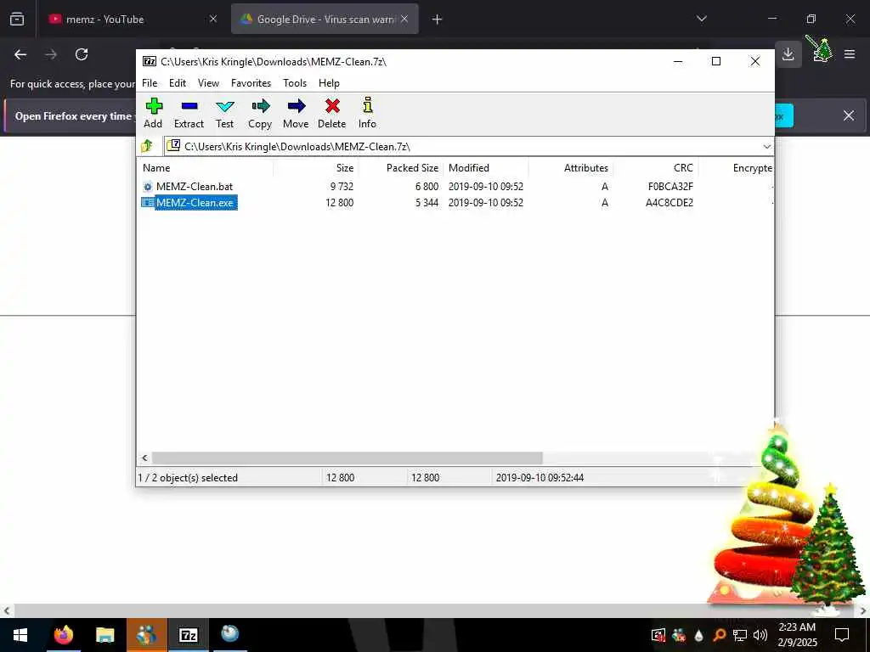This screenshot has width=870, height=652.
Task: Select the MEMZ-Clean.exe file name
Action: (195, 203)
